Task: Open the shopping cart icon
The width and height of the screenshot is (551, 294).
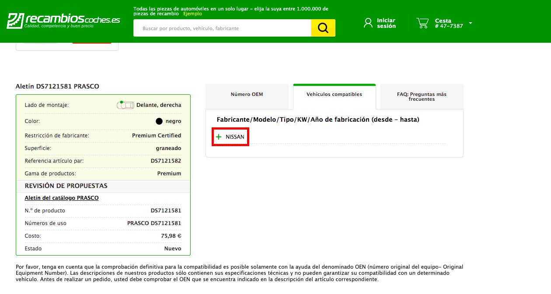Action: [422, 23]
